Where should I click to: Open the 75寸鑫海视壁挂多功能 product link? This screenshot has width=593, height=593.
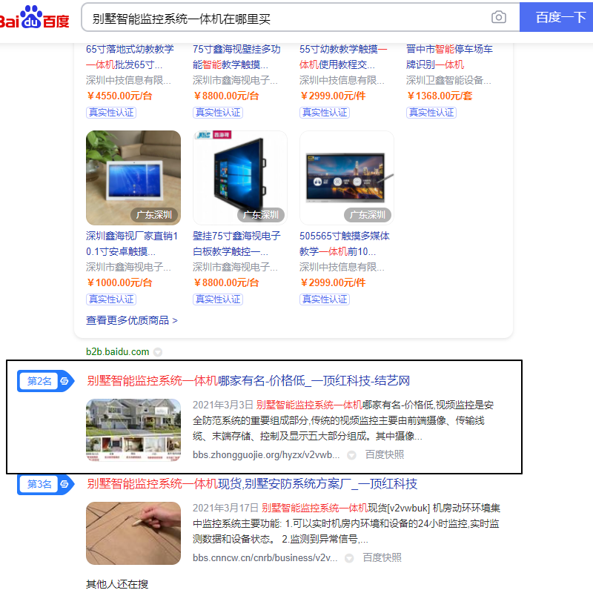click(x=236, y=57)
